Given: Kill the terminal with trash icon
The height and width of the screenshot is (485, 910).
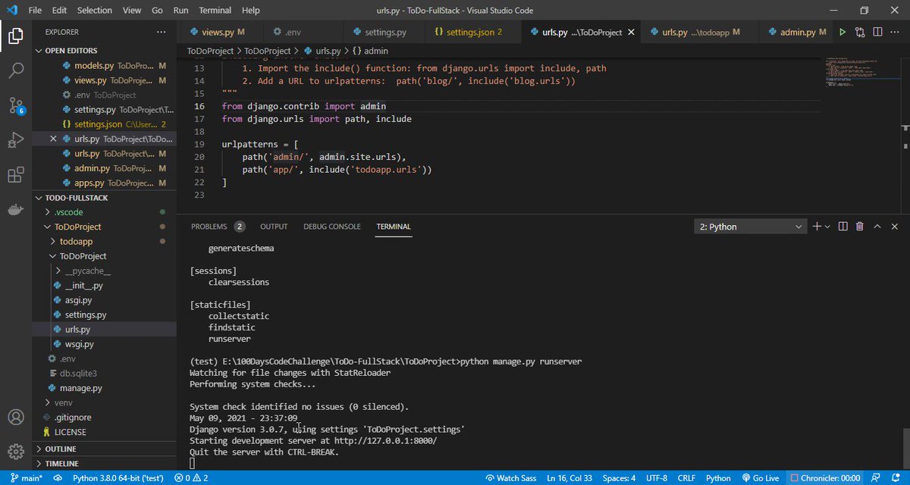Looking at the screenshot, I should [x=860, y=226].
